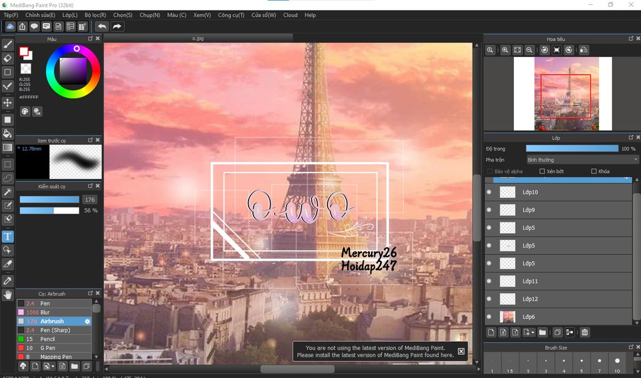This screenshot has width=641, height=378.
Task: Close the Màu color panel
Action: [x=98, y=38]
